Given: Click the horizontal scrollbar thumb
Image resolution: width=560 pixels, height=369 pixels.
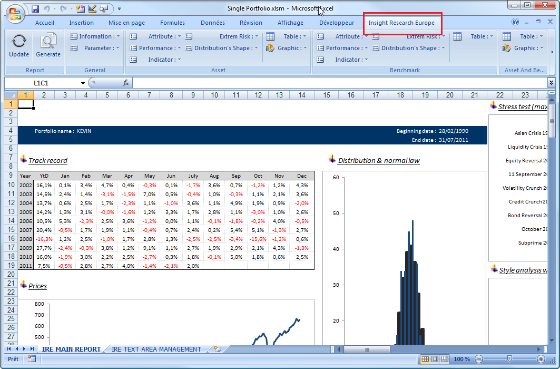Looking at the screenshot, I should (x=367, y=349).
